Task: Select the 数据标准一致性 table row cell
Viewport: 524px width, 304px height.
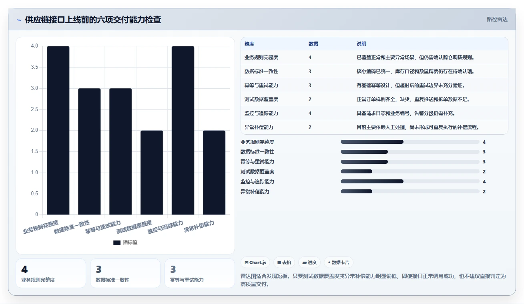Action: click(x=261, y=72)
